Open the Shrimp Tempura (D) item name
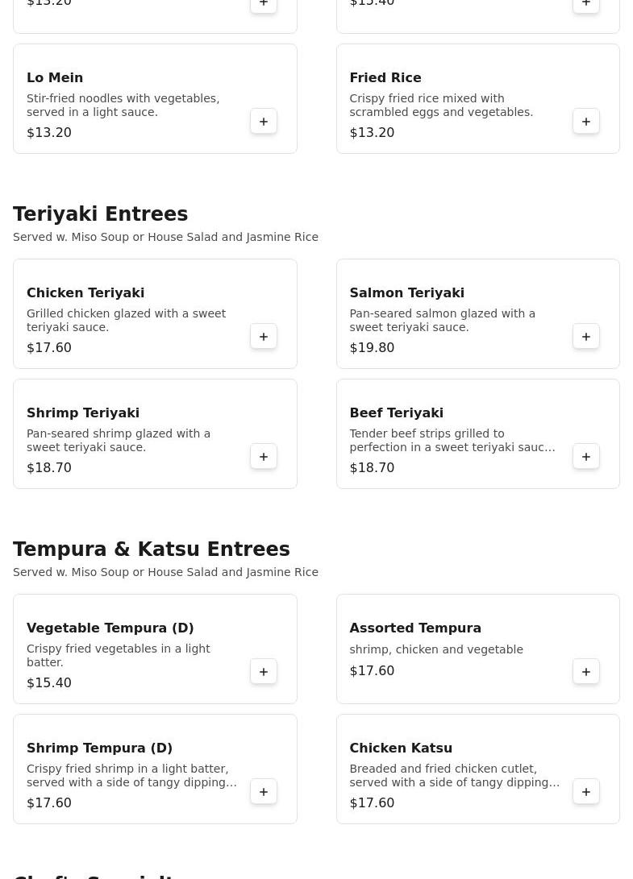Image resolution: width=633 pixels, height=879 pixels. click(x=100, y=748)
